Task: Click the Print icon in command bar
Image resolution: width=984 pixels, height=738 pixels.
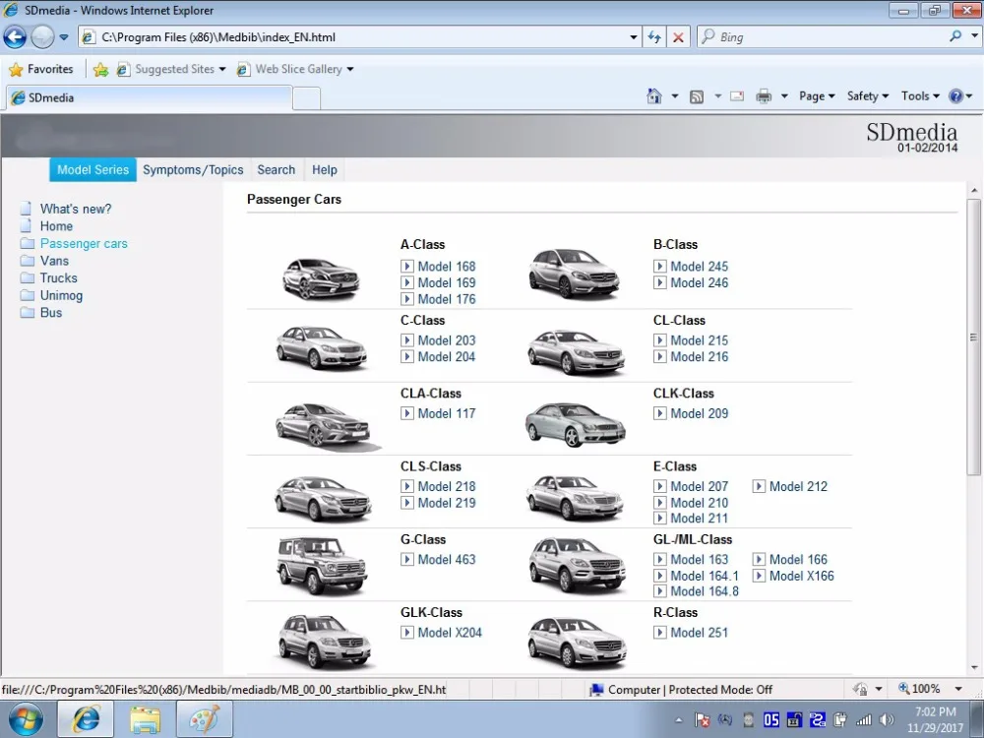Action: (764, 96)
